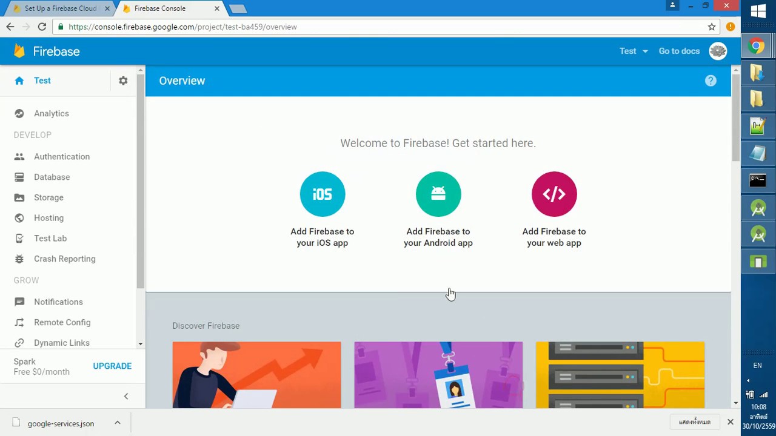Click the Firebase flame logo icon
The width and height of the screenshot is (776, 436).
click(19, 51)
